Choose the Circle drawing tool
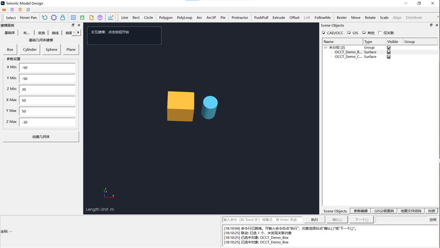The image size is (440, 248). tap(148, 18)
